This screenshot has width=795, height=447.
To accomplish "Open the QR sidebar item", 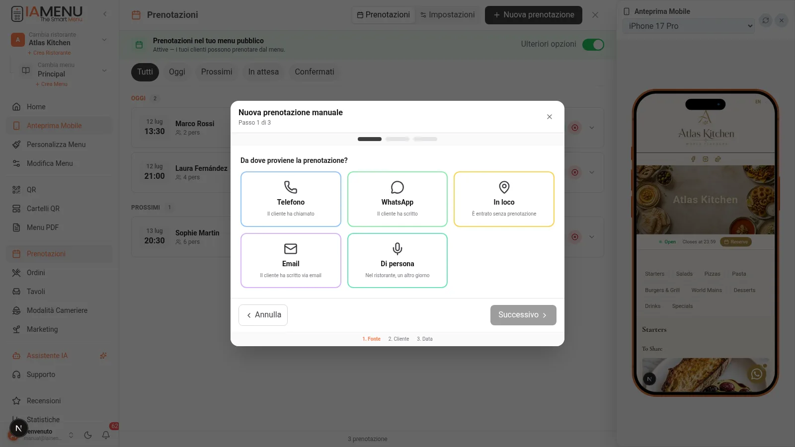I will pyautogui.click(x=60, y=190).
